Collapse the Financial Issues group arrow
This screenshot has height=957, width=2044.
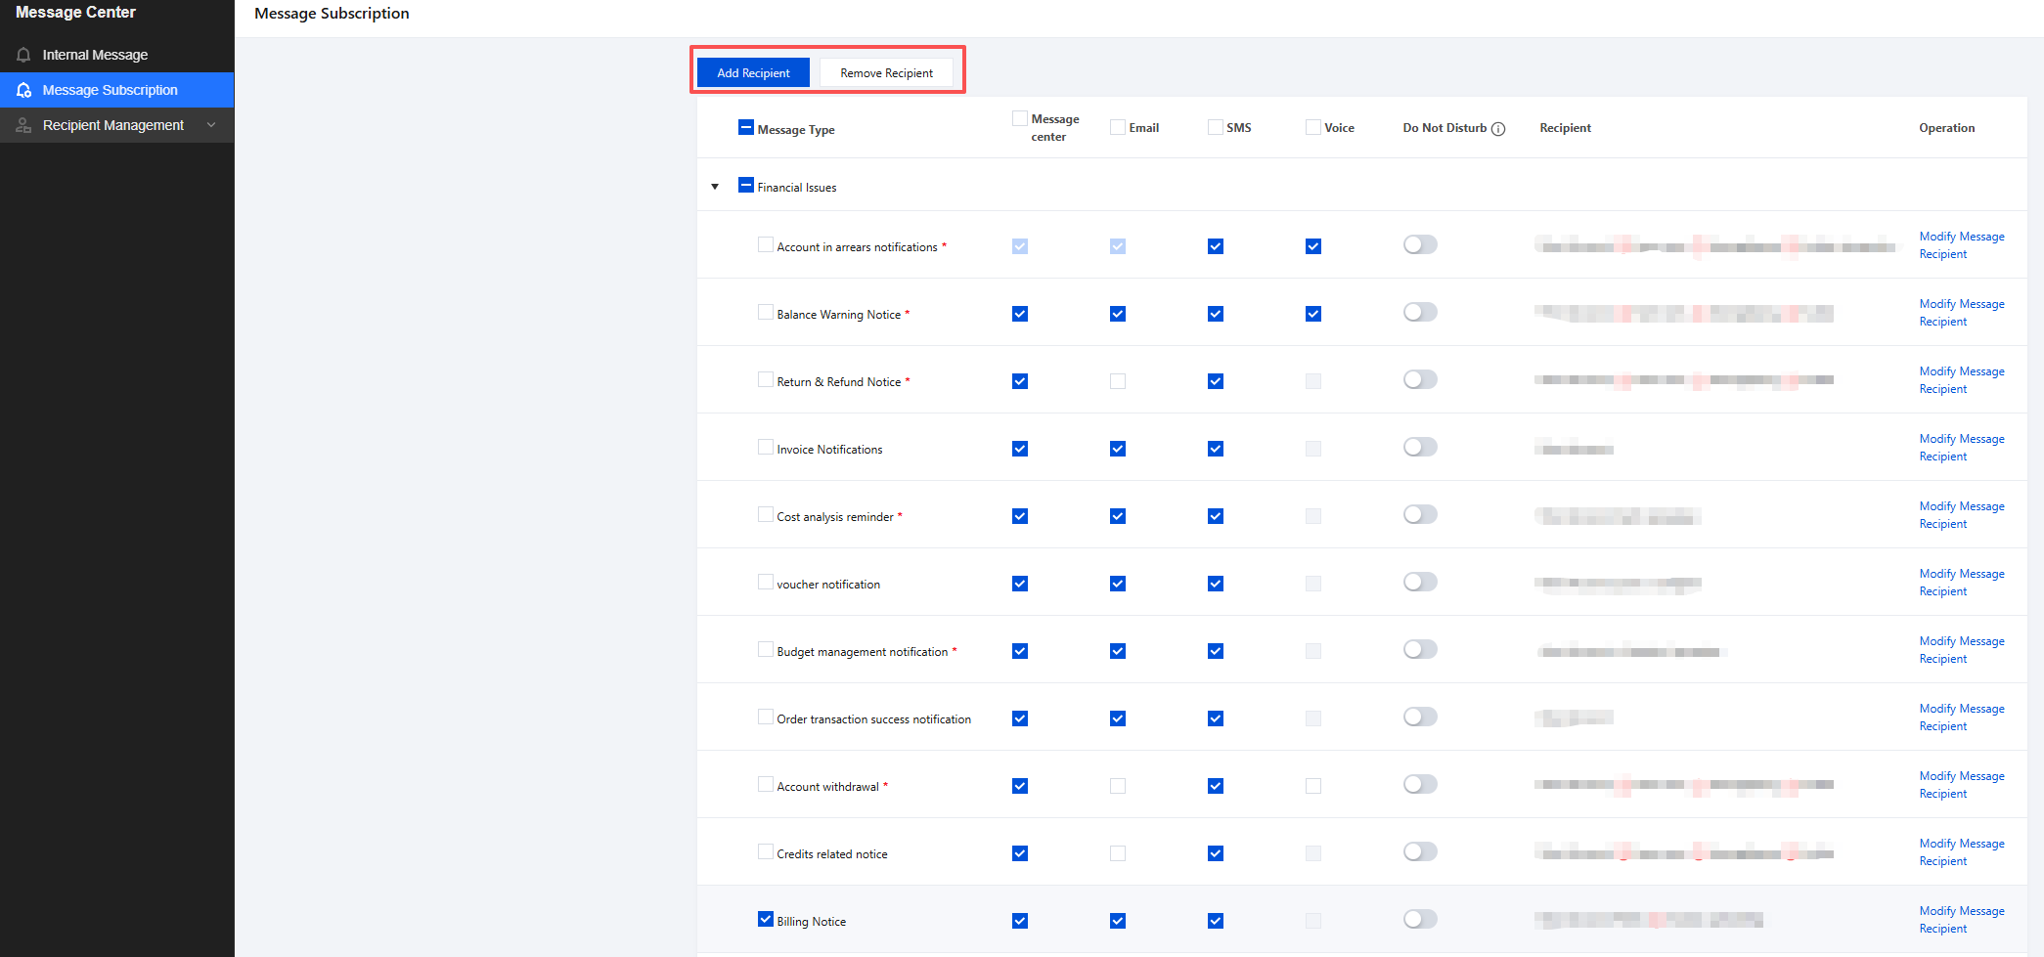(715, 187)
